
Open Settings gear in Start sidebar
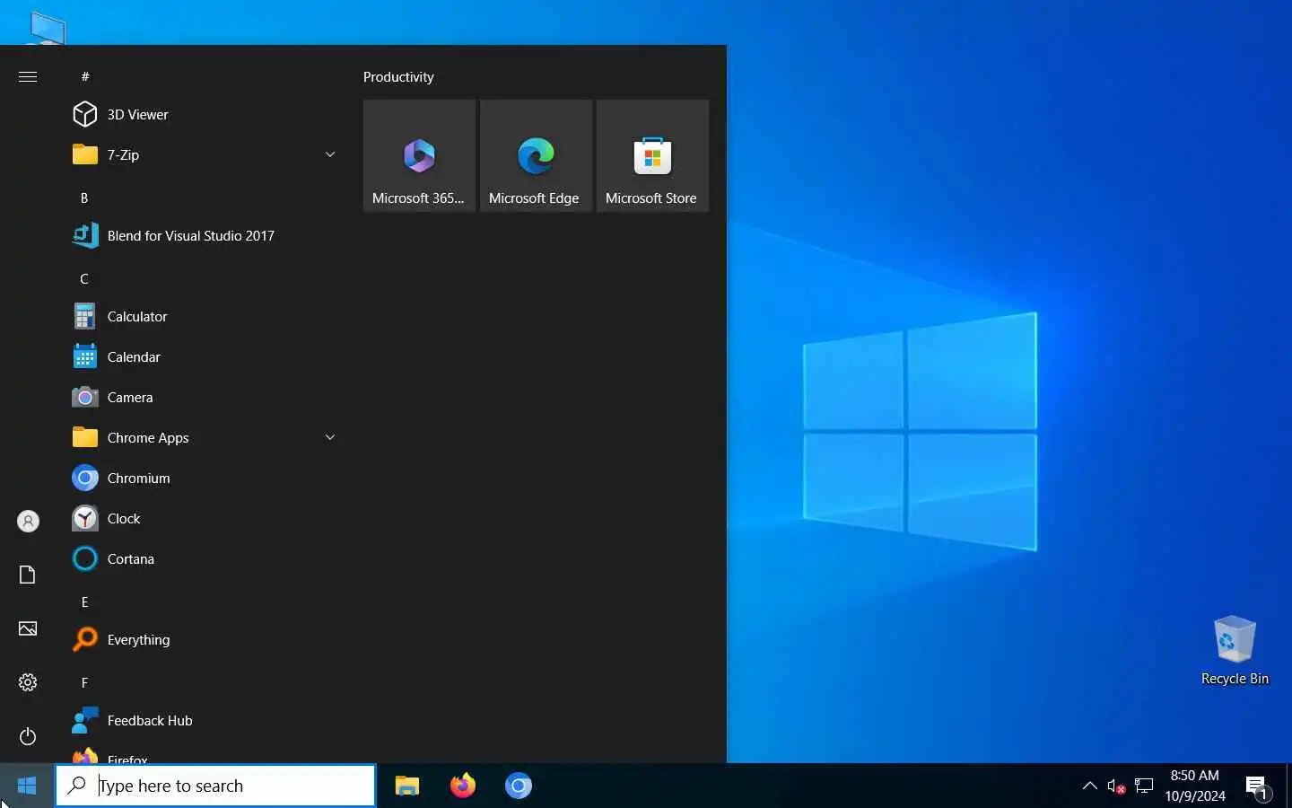point(28,682)
